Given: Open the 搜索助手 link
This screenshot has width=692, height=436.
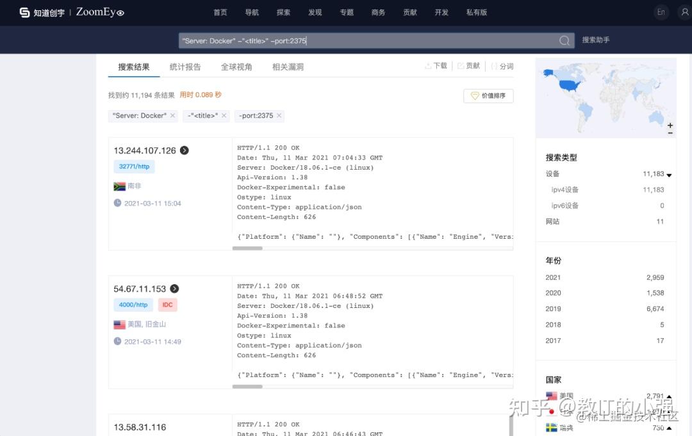Looking at the screenshot, I should pos(596,40).
